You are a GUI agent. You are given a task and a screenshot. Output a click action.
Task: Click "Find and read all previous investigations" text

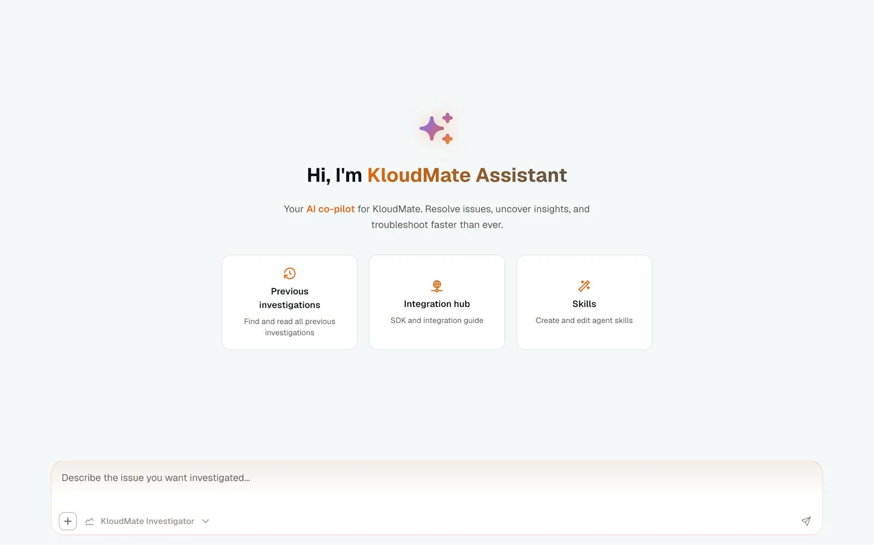(290, 327)
